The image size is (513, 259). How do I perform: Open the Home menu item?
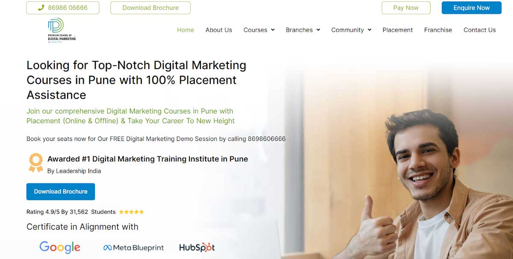(186, 30)
